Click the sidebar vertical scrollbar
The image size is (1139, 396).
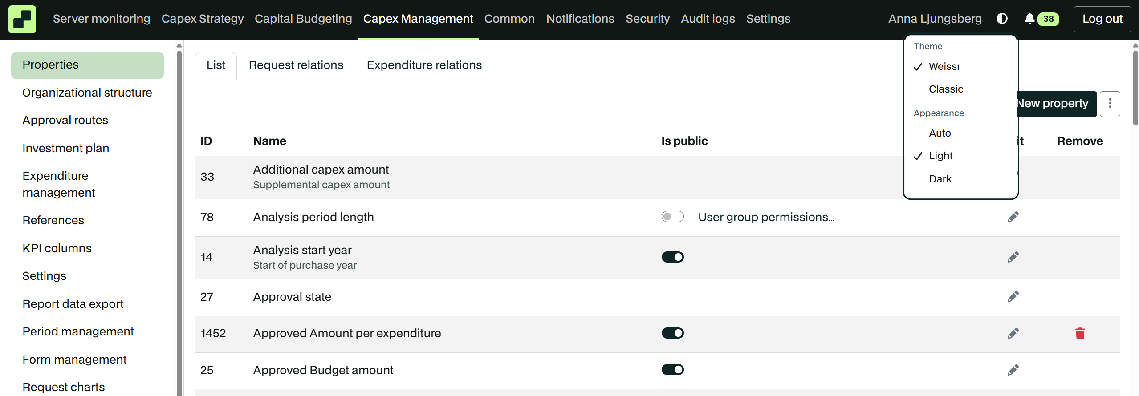[x=179, y=222]
